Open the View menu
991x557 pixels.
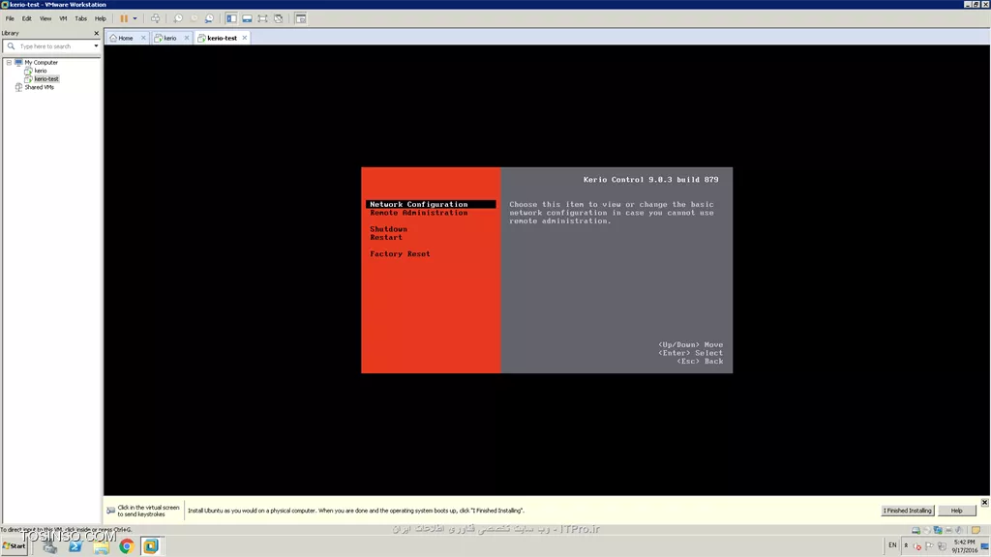tap(45, 19)
